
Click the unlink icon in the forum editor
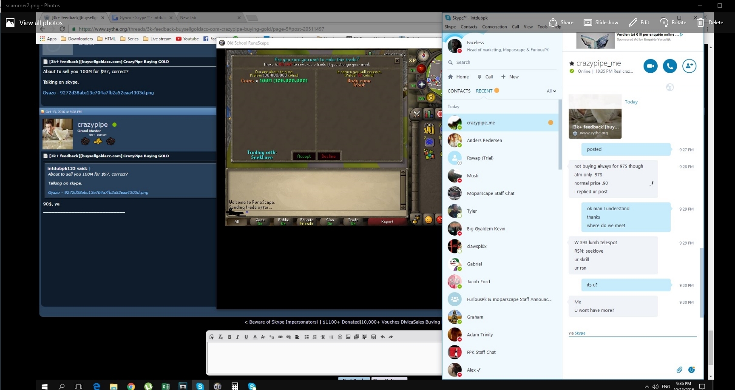point(288,337)
